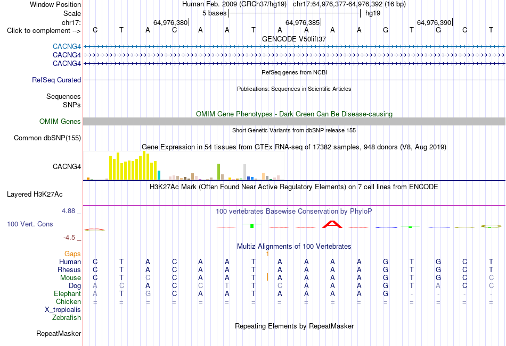Click 'Repeating Elements by RepeatMasker' title
Viewport: 506px width, 346px height.
[295, 326]
